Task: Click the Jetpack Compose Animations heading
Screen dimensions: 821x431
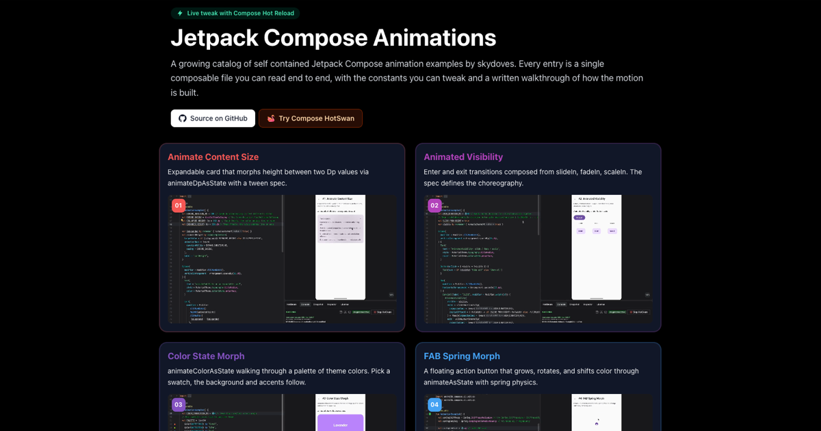Action: pyautogui.click(x=333, y=38)
